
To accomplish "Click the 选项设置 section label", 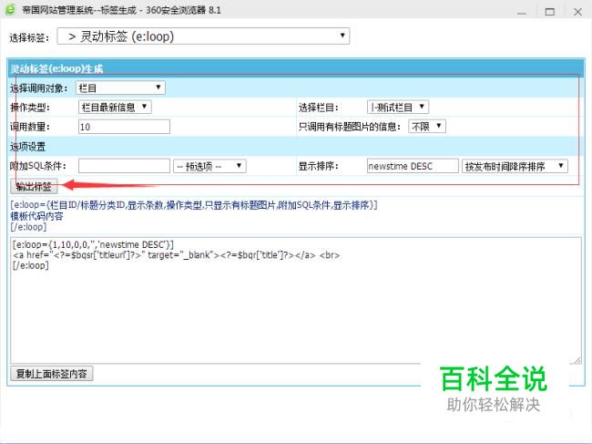I will [x=27, y=147].
